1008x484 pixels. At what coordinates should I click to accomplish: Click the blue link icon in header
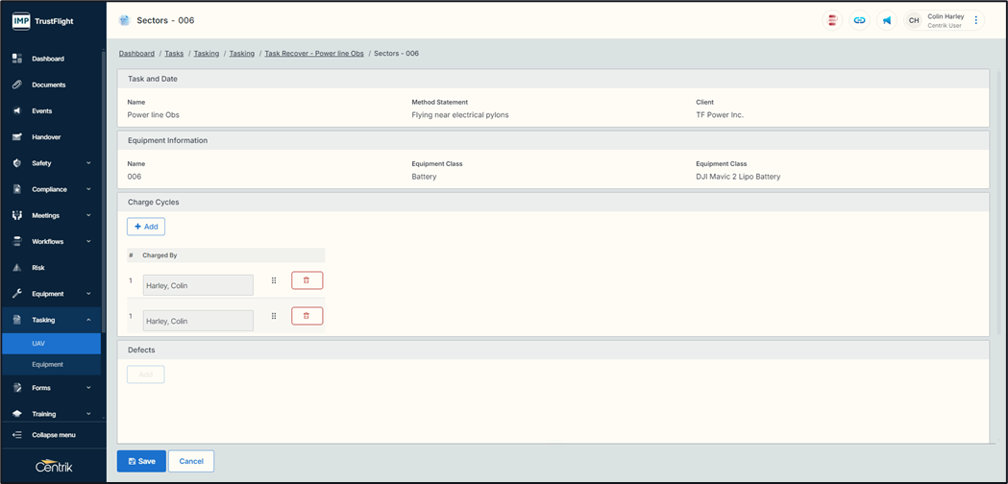click(859, 20)
